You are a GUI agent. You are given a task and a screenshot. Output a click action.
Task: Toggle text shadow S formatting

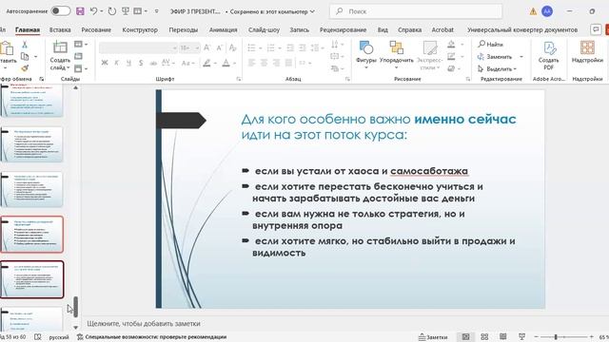click(x=141, y=63)
